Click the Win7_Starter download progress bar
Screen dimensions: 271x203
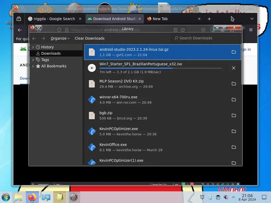[x=160, y=68]
